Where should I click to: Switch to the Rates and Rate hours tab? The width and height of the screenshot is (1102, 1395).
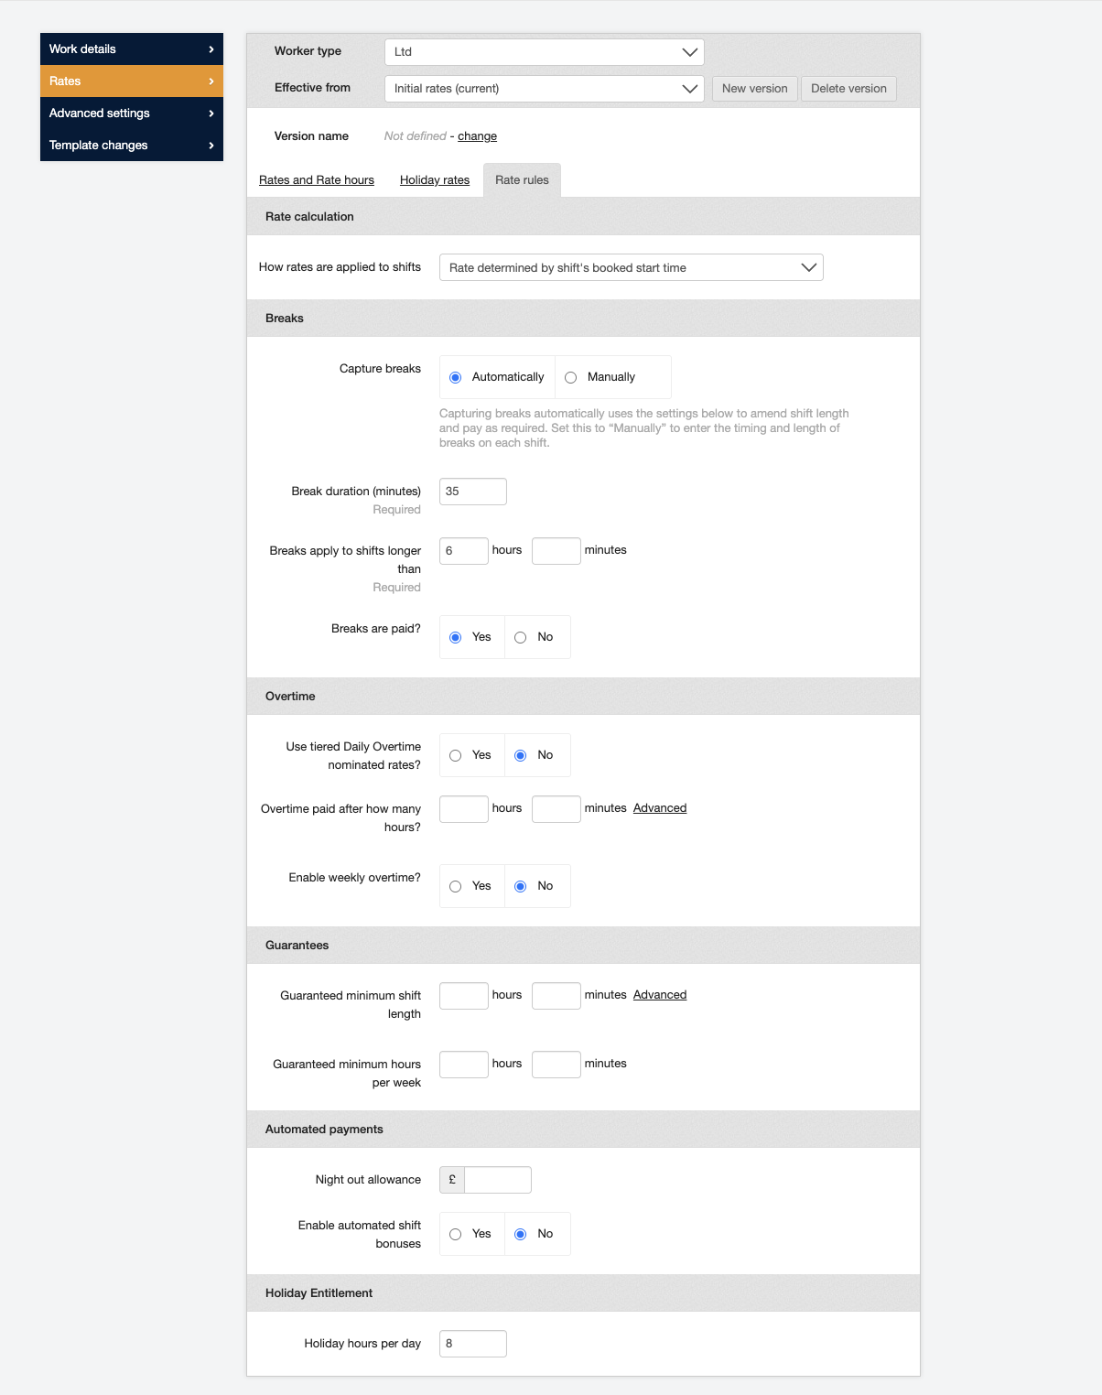point(317,180)
